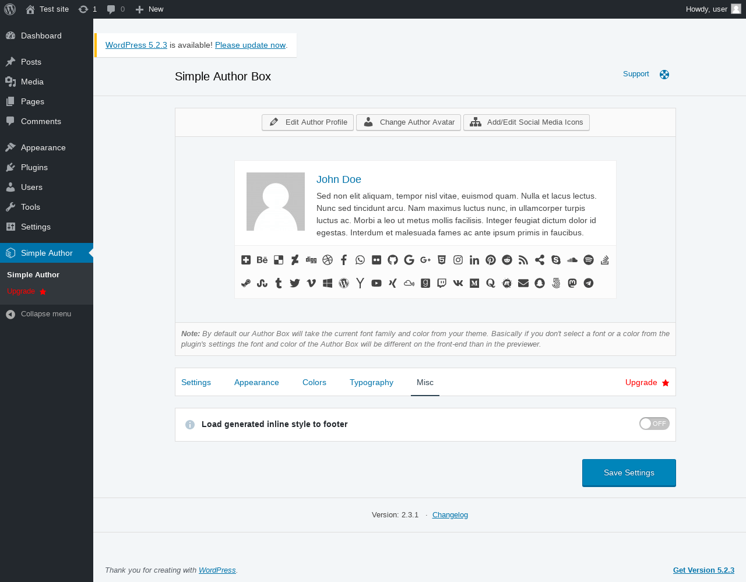Click the Reddit social icon
Screen dimensions: 746x582
pos(507,260)
